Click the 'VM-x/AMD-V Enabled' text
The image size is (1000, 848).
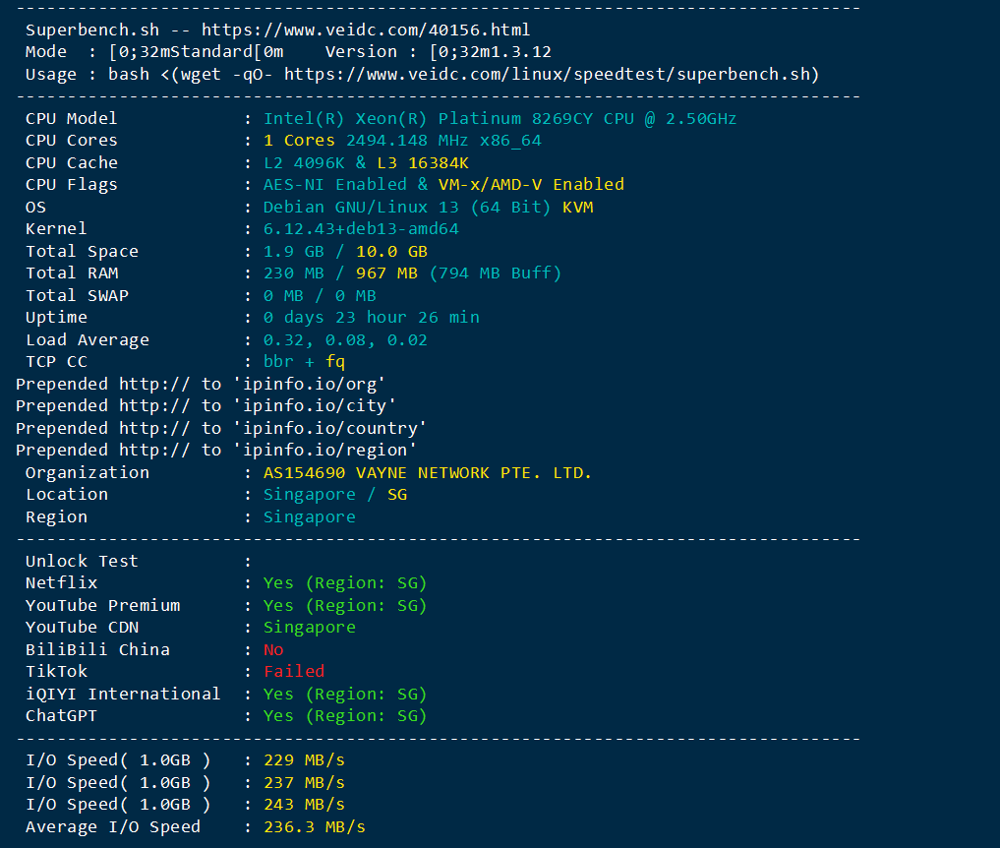[x=531, y=184]
